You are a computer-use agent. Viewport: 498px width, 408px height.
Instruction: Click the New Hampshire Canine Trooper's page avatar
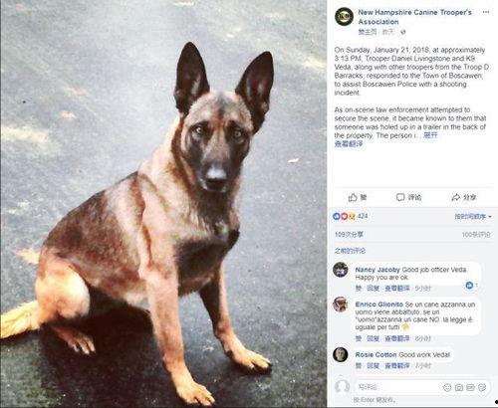pyautogui.click(x=345, y=17)
